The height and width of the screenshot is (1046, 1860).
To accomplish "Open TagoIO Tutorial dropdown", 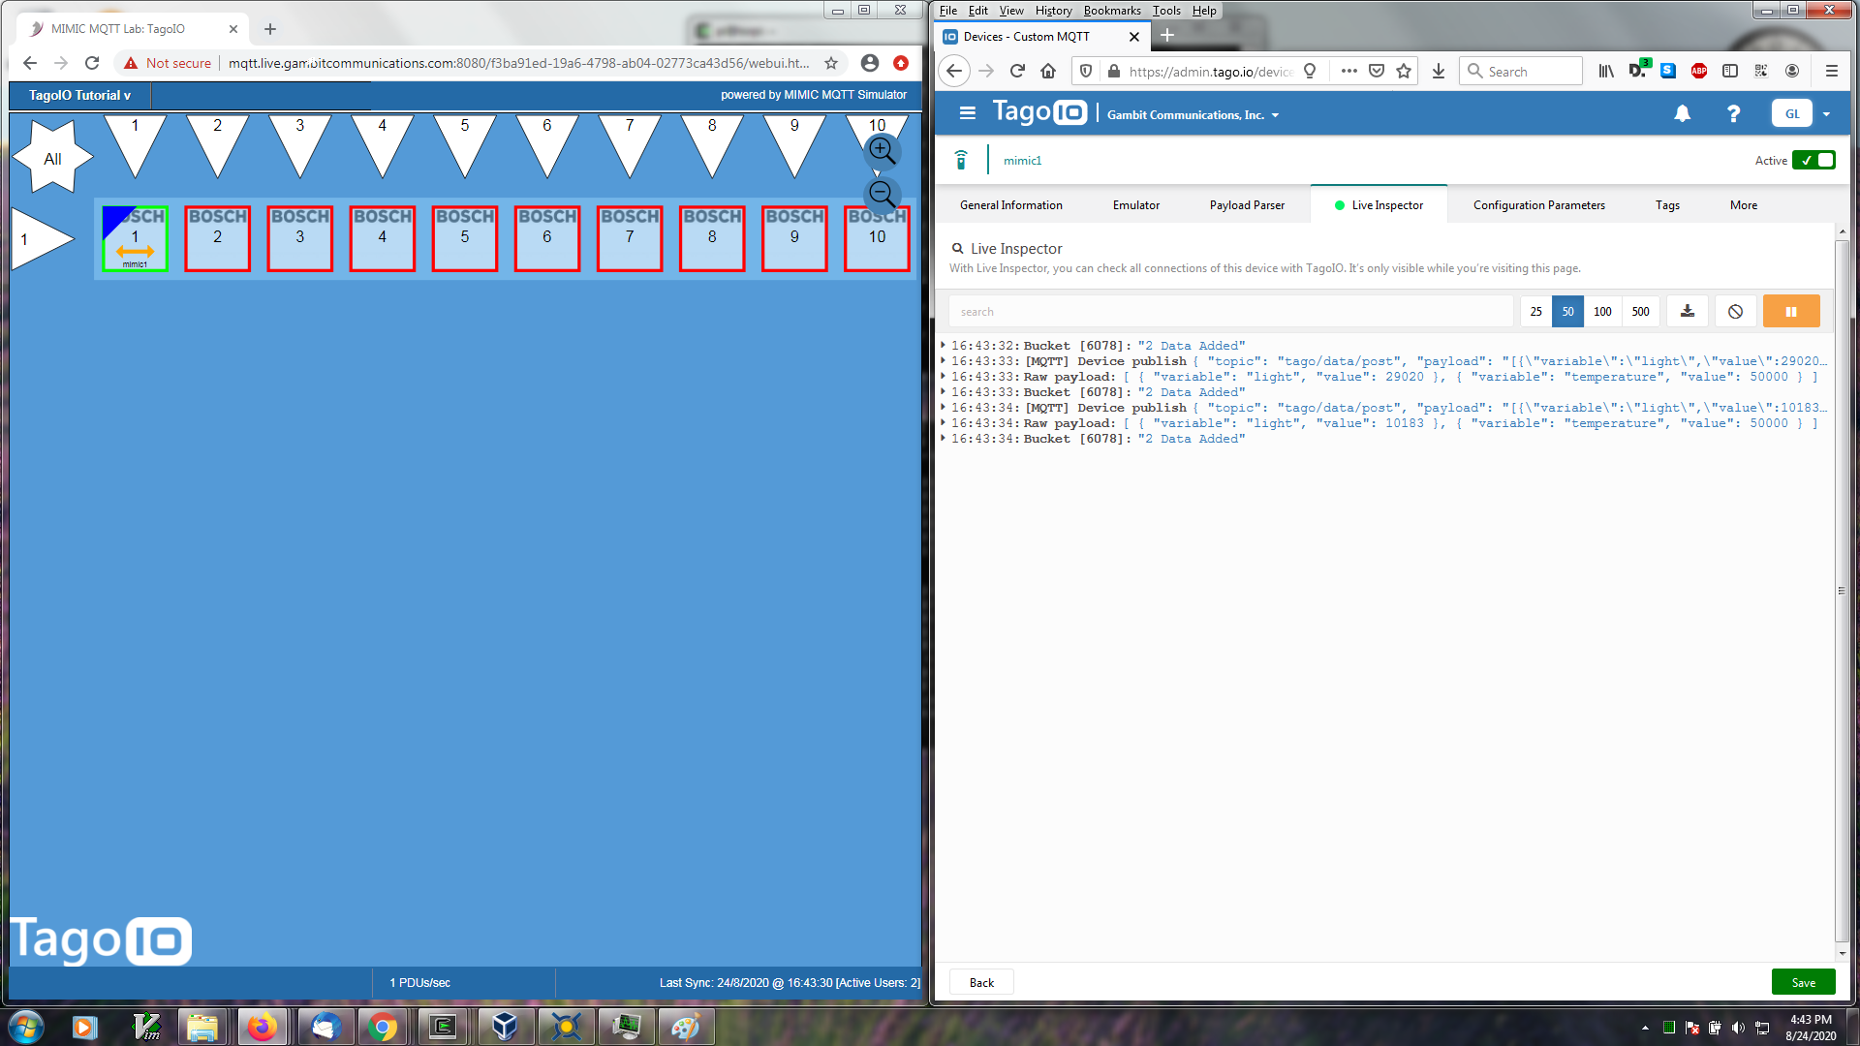I will click(79, 95).
